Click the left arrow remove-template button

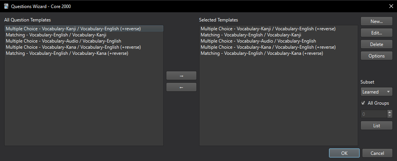pos(181,87)
